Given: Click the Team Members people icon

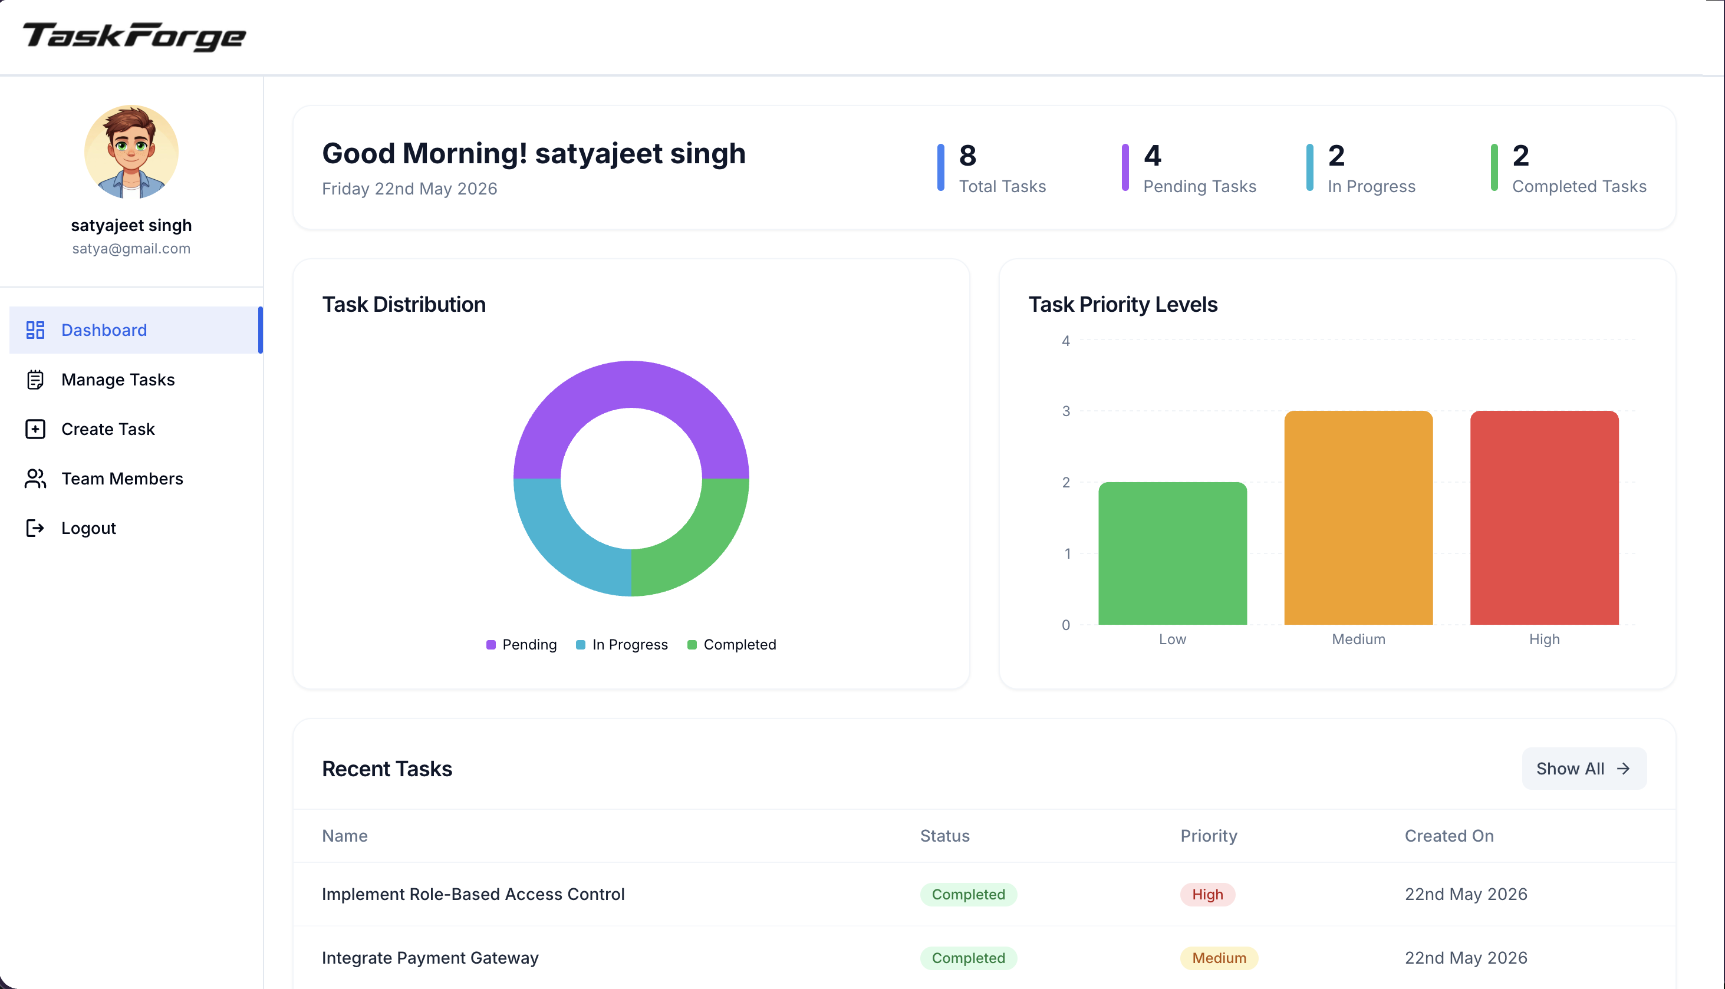Looking at the screenshot, I should pyautogui.click(x=35, y=479).
